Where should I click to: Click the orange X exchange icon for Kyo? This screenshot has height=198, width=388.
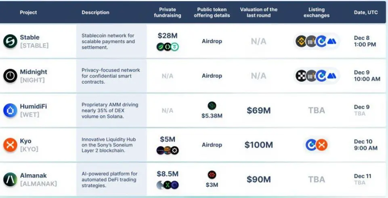322,145
